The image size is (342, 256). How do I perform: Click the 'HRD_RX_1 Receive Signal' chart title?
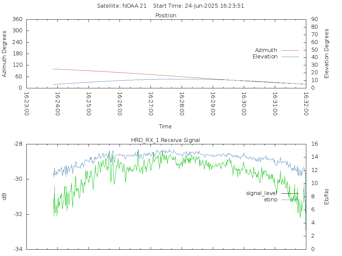[x=165, y=140]
